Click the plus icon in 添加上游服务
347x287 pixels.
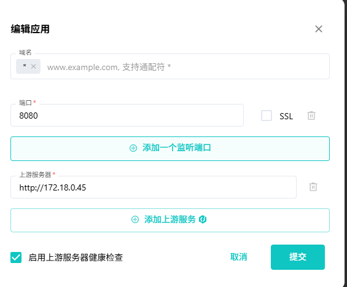point(135,219)
